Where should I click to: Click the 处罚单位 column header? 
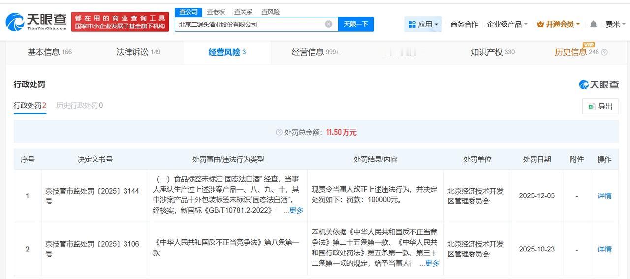[477, 160]
